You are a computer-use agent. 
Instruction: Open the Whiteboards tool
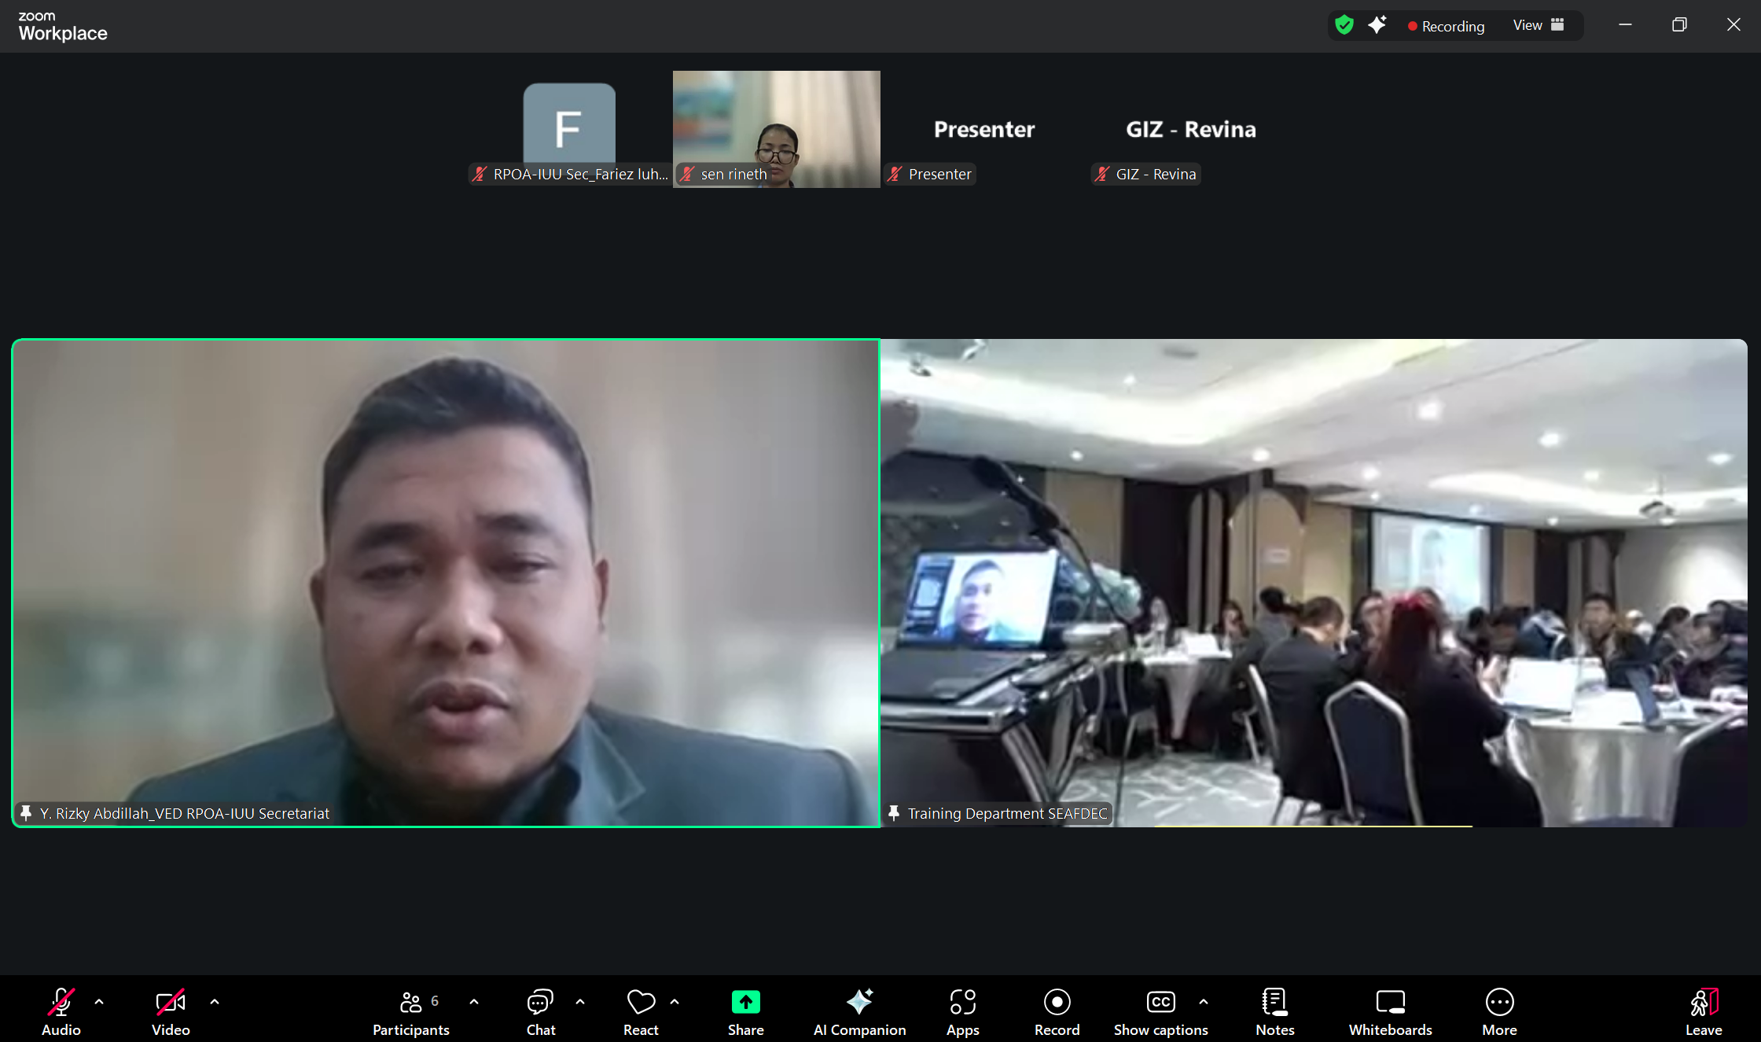[x=1390, y=1011]
